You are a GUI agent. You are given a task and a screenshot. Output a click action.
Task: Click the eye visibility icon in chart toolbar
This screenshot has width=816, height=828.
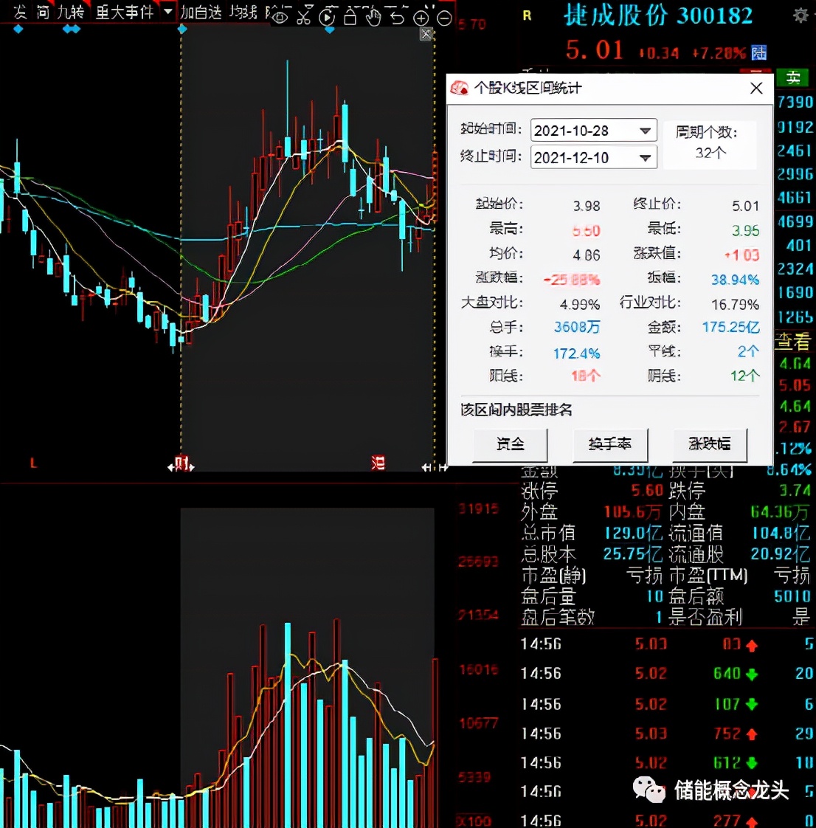click(x=280, y=18)
